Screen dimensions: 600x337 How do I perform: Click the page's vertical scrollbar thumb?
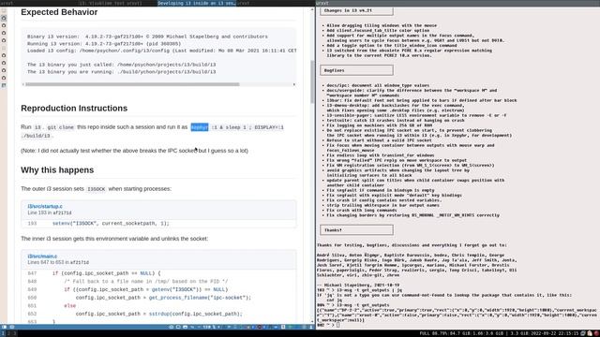312,82
